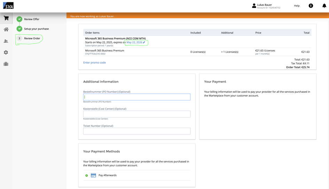
Task: Focus the Bestellnummer (PO Number) field
Action: [x=136, y=97]
